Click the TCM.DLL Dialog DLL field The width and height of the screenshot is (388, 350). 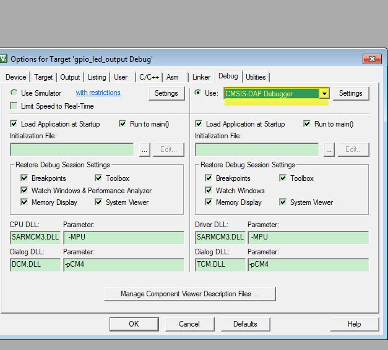(220, 265)
